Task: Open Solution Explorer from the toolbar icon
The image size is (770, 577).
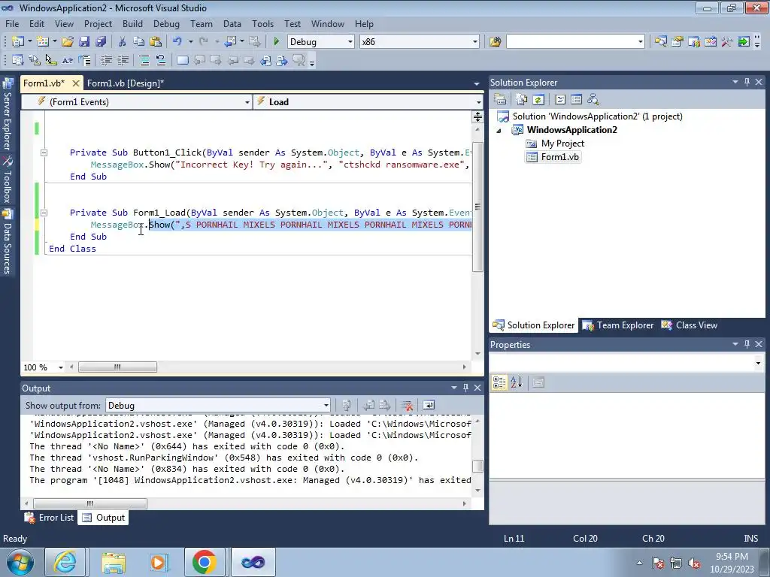Action: point(660,42)
